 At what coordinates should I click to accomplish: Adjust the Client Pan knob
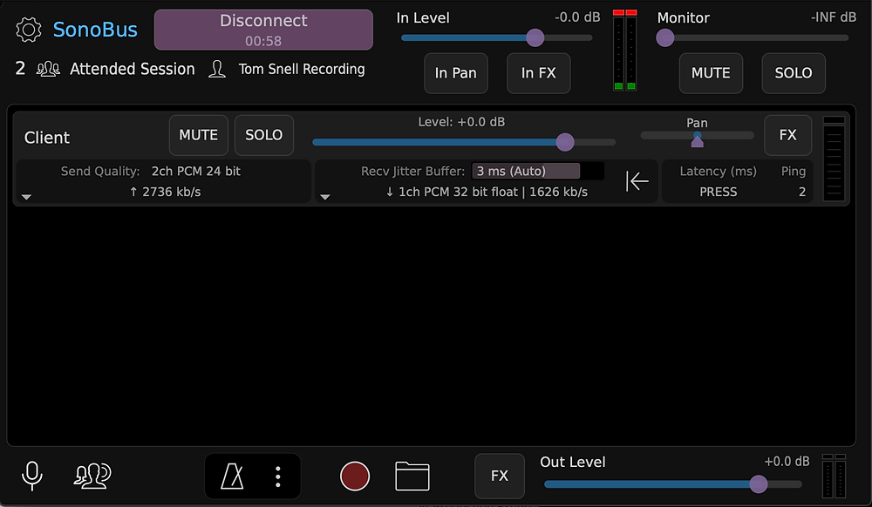click(698, 139)
